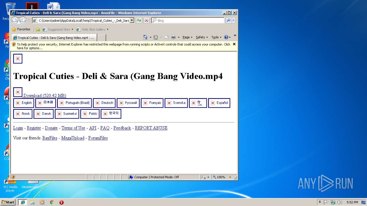367x206 pixels.
Task: Select the Polski language button
Action: 90,114
